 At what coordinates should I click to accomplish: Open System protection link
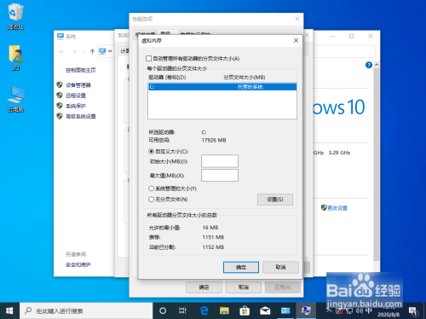(76, 106)
